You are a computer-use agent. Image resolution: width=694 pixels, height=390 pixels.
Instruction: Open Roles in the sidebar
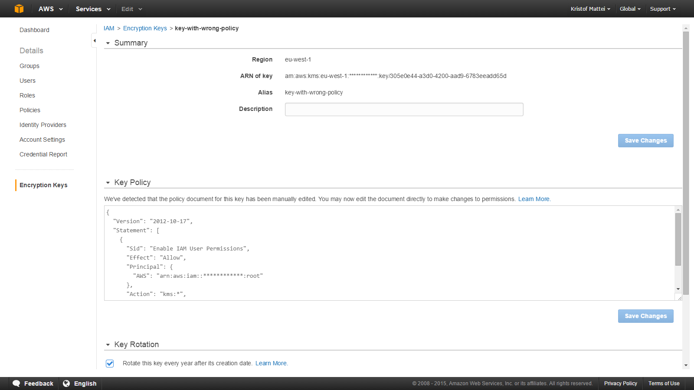pyautogui.click(x=27, y=95)
